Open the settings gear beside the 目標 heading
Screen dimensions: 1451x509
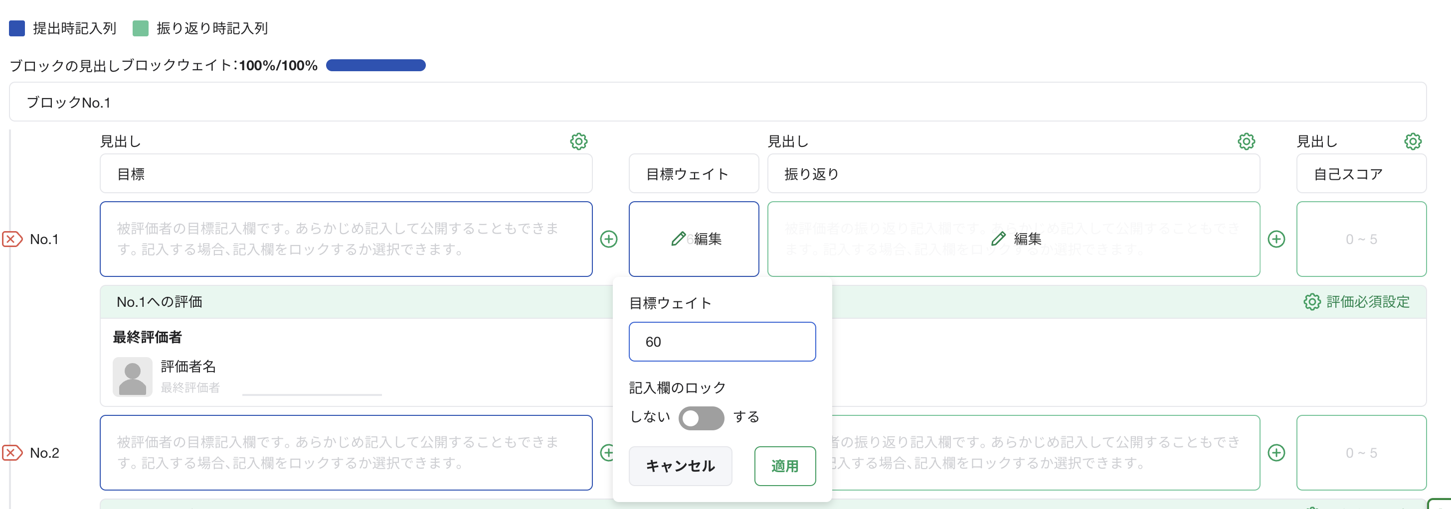click(579, 142)
